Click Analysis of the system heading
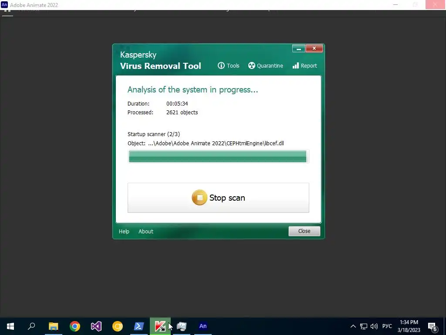This screenshot has height=335, width=446. point(193,90)
